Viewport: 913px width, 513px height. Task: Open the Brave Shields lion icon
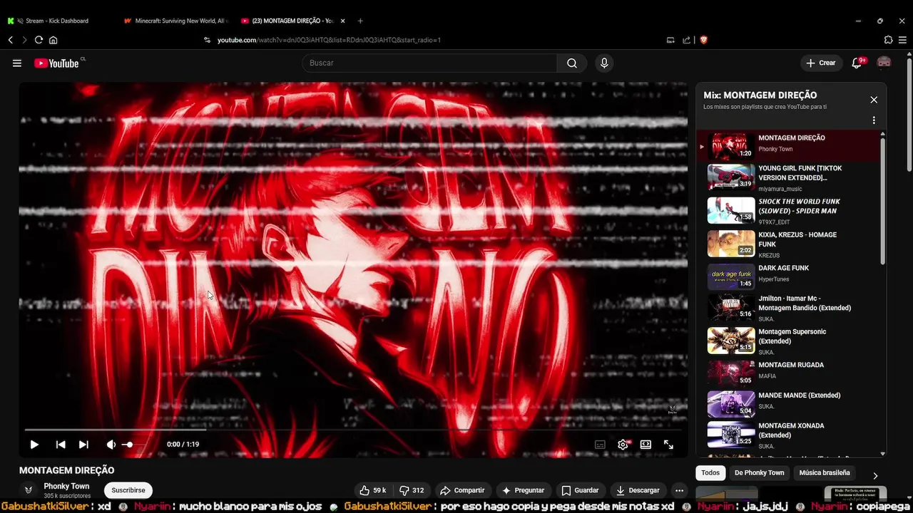703,40
